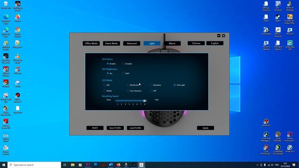Open the Macro tab
Screen dimensions: 299x168
[x=172, y=43]
